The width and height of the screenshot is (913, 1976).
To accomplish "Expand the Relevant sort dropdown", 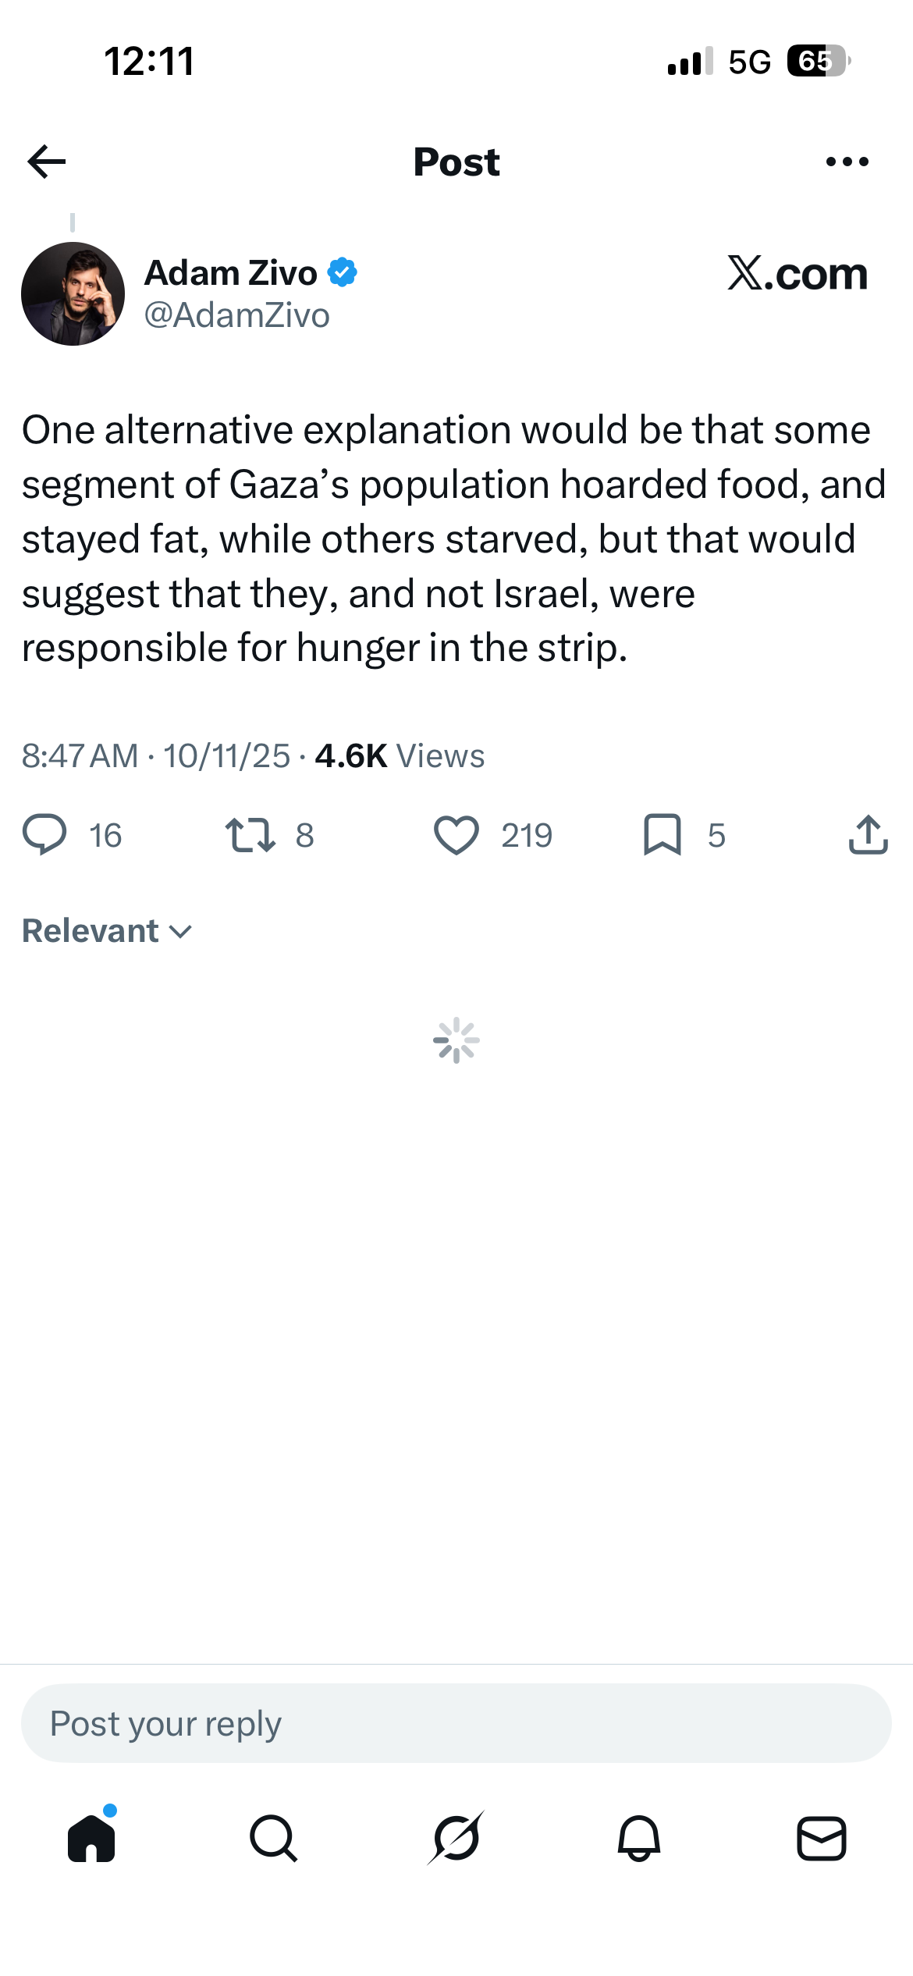I will [107, 931].
